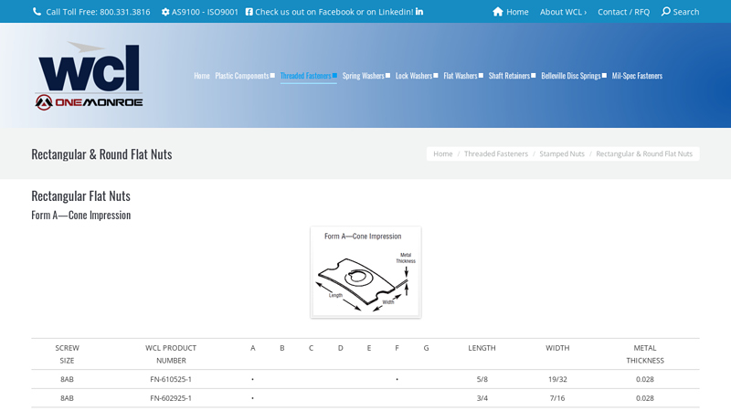Click product number FN-610525-1
This screenshot has width=731, height=411.
171,379
